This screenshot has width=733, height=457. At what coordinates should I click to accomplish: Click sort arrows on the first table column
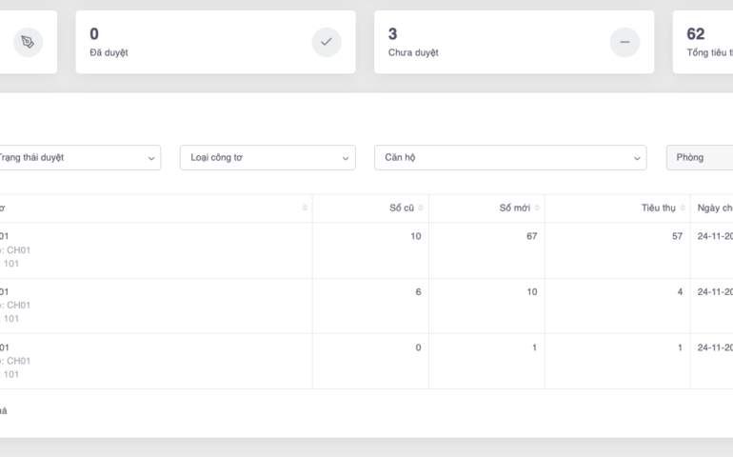tap(305, 209)
